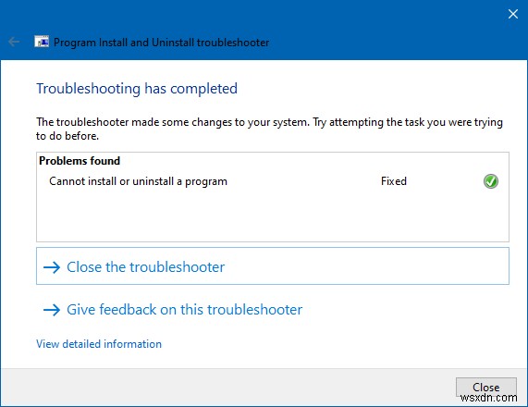Click the green Fixed checkmark icon
The image size is (528, 407).
coord(491,181)
